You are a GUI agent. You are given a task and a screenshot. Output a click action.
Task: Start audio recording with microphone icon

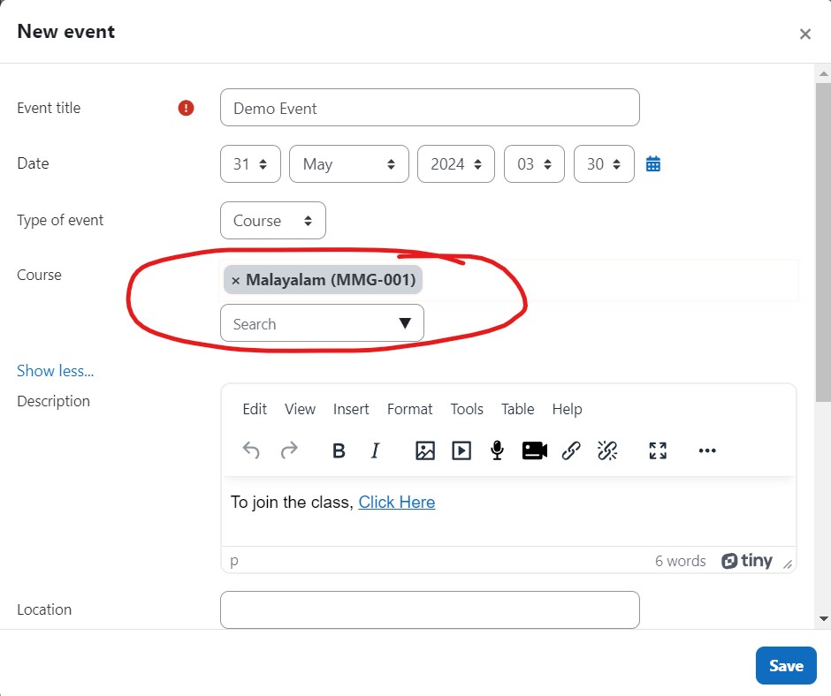[497, 450]
